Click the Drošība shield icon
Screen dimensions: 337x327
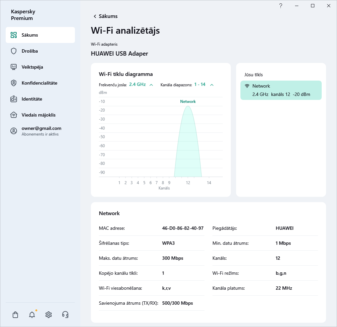coord(14,51)
